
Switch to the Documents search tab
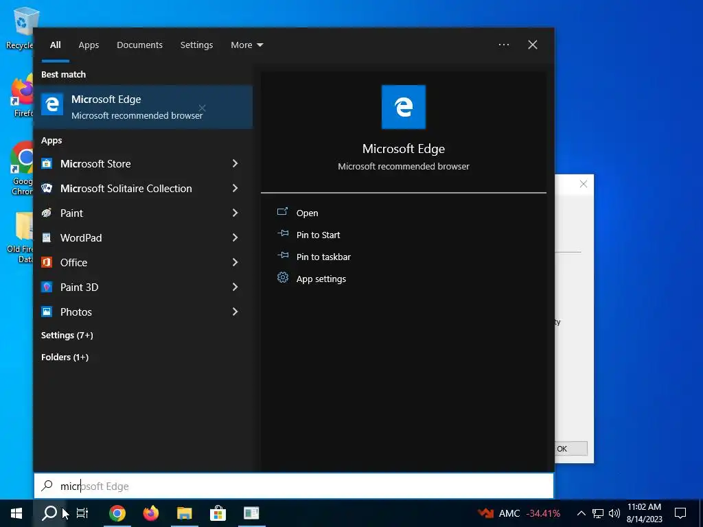click(139, 45)
